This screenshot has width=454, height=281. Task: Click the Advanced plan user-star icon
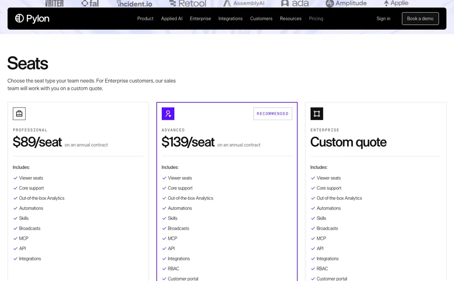click(168, 114)
